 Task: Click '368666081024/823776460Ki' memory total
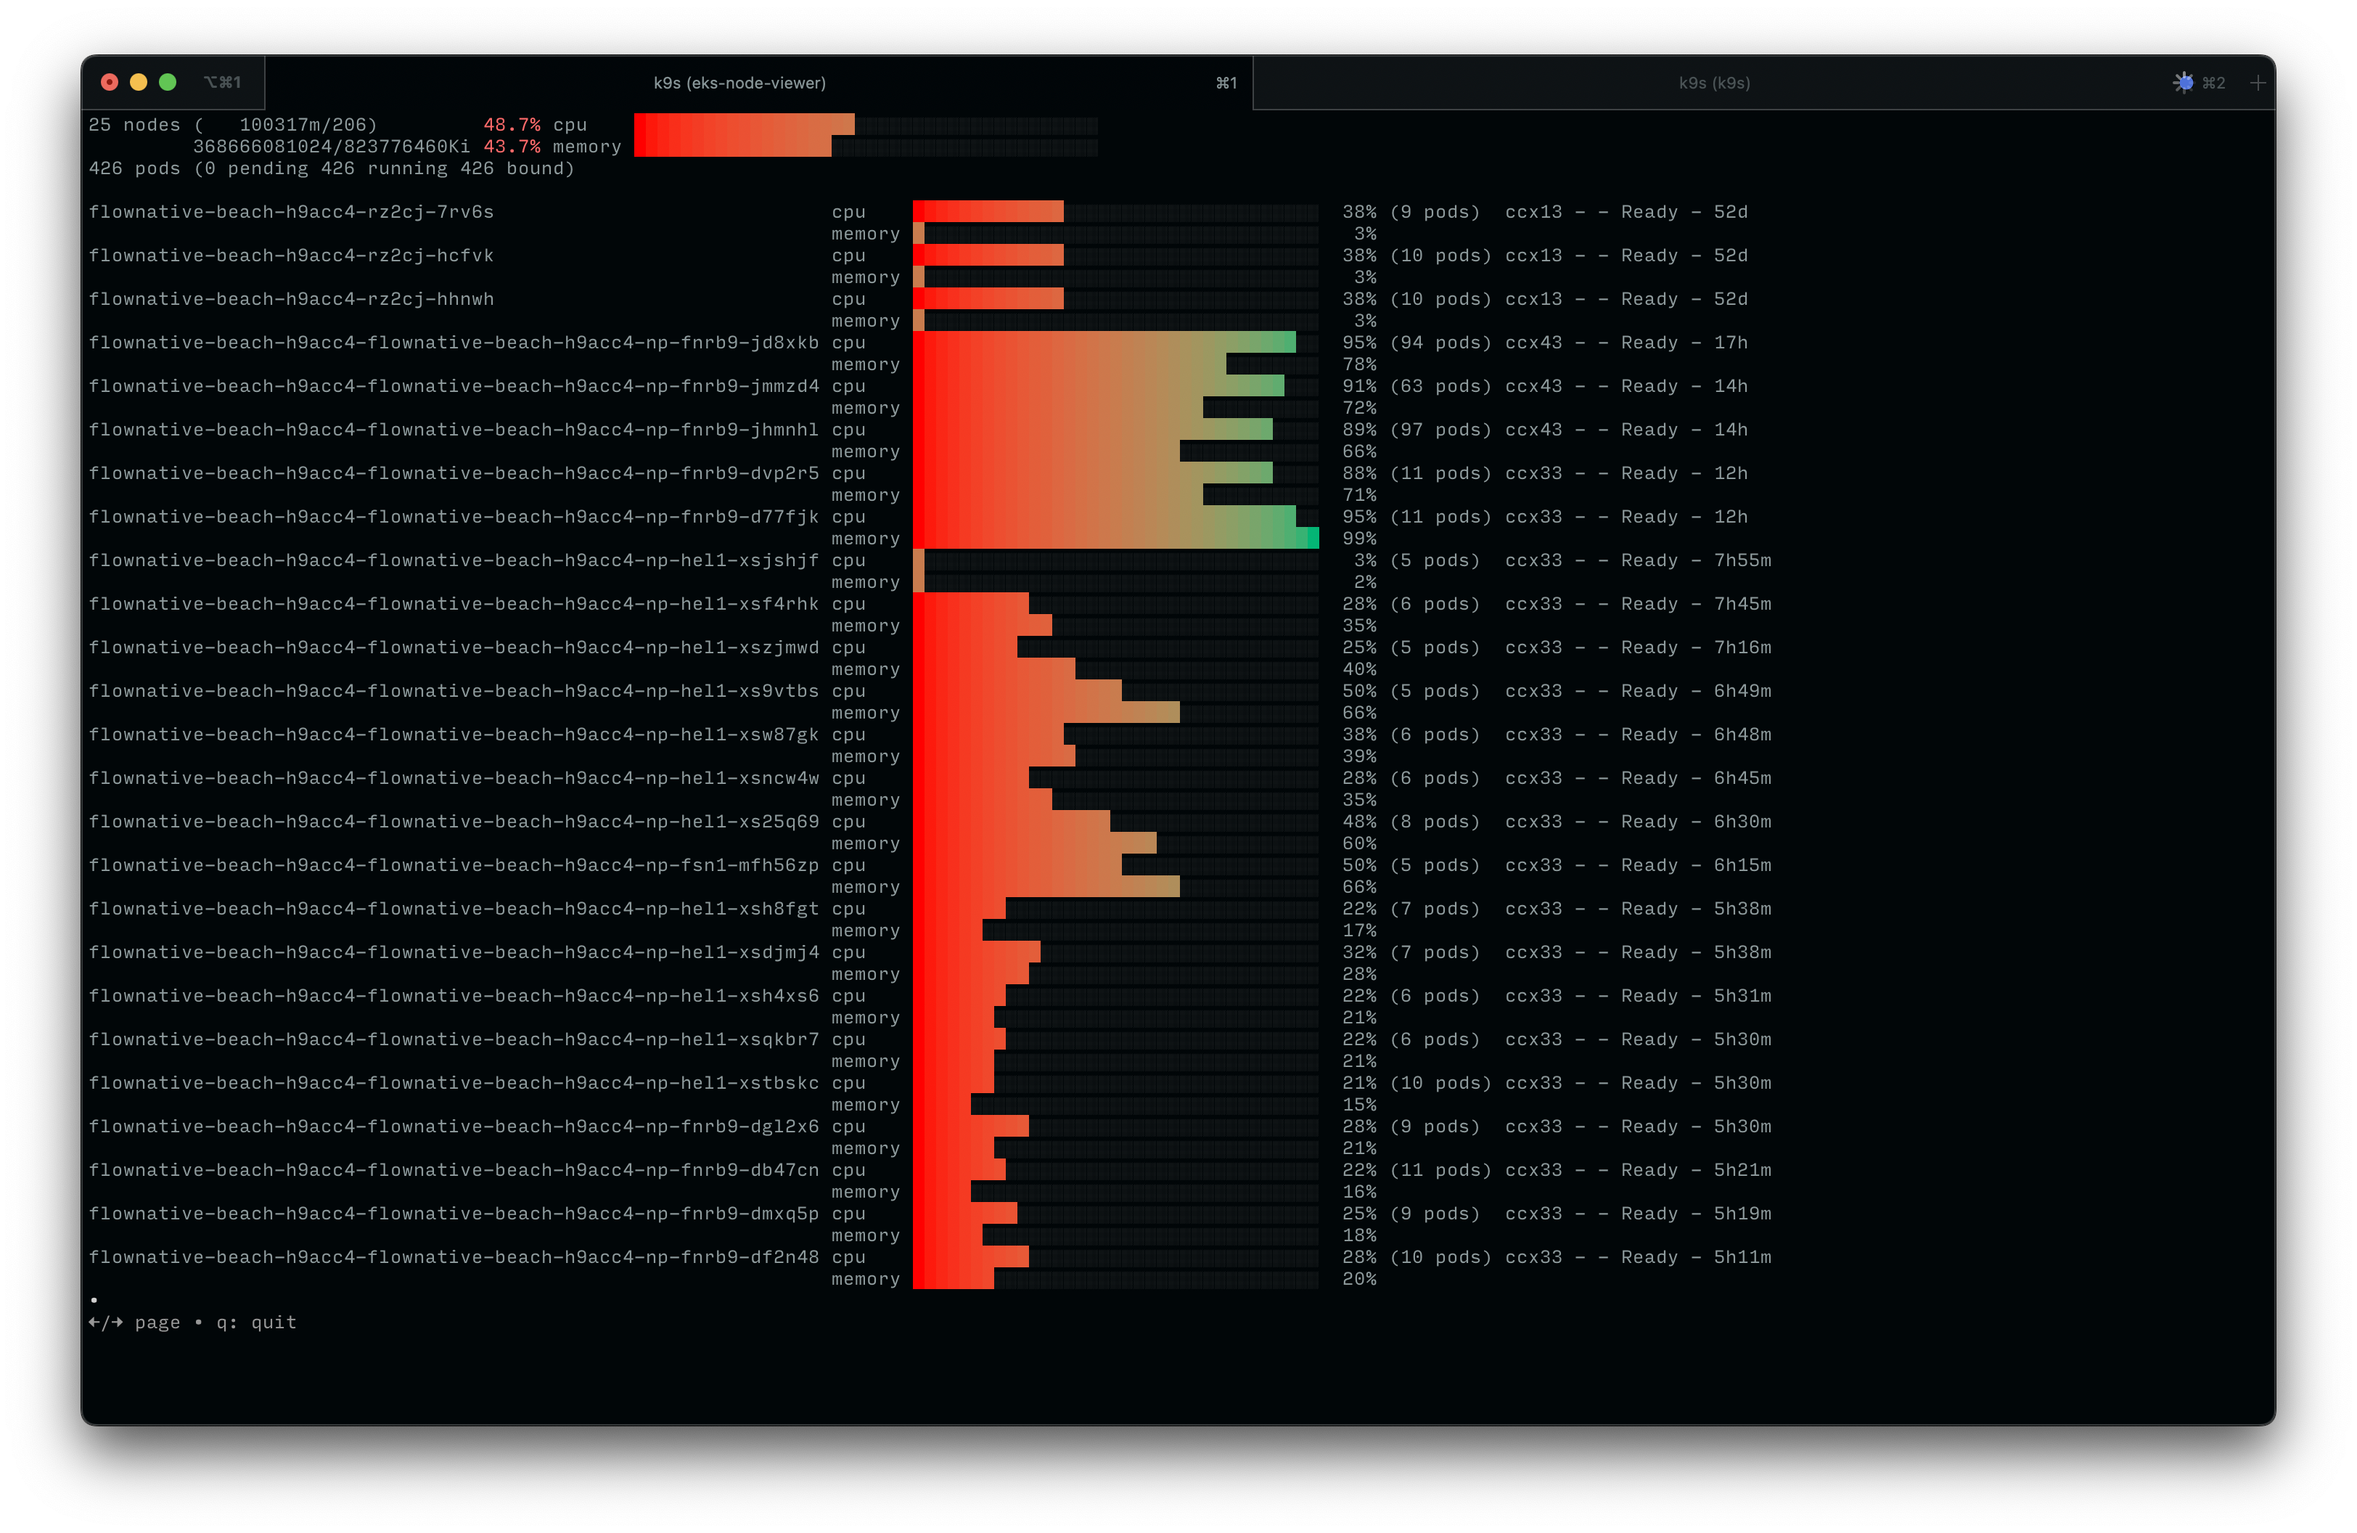[x=332, y=147]
